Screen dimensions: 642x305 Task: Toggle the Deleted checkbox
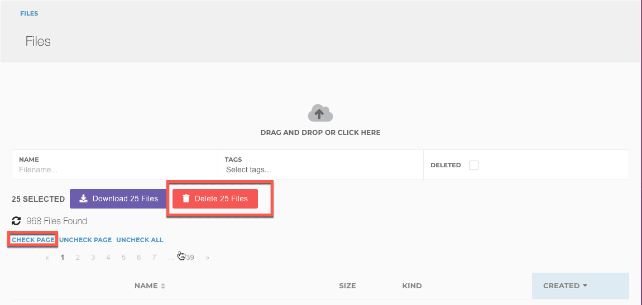(x=473, y=165)
